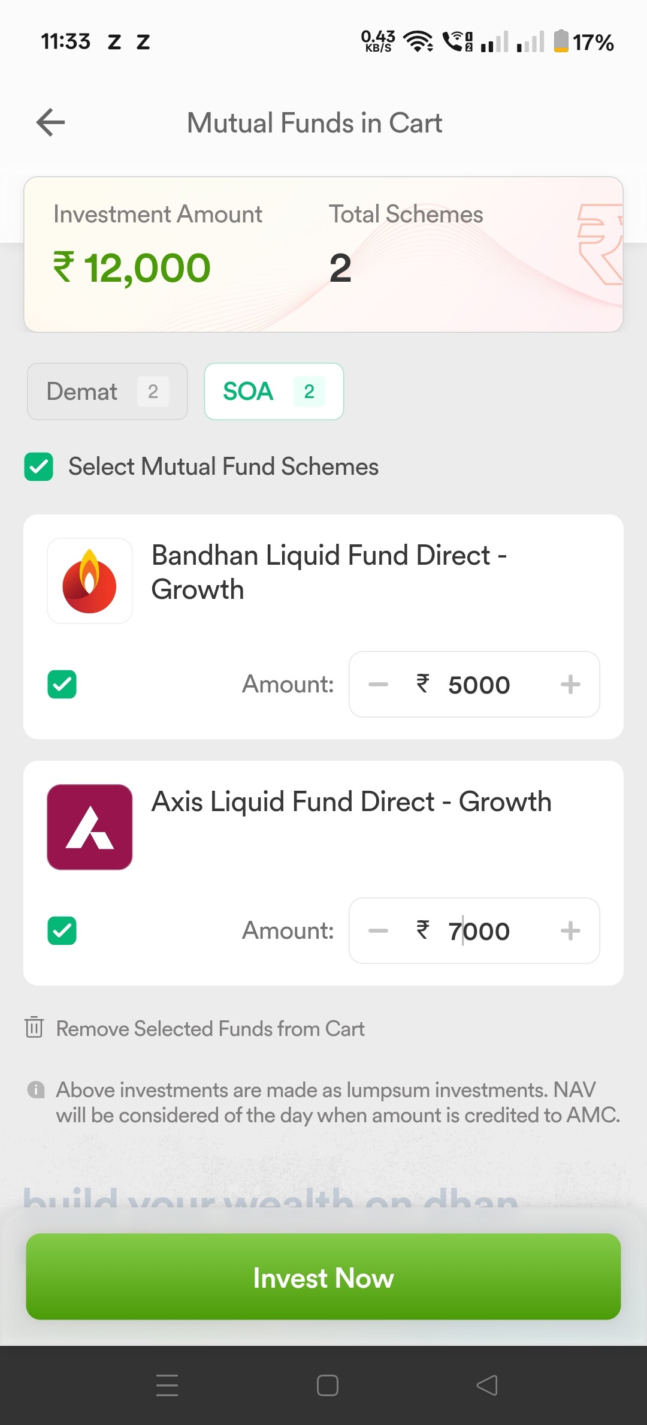Select the SOA tab

coord(274,391)
